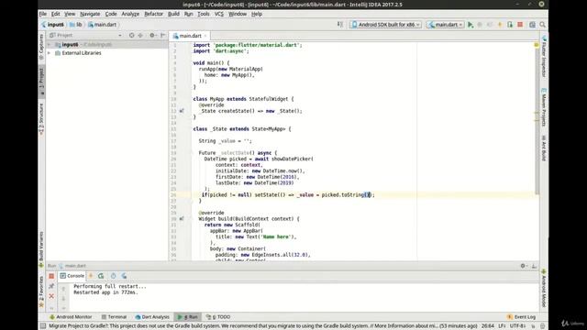The height and width of the screenshot is (330, 587).
Task: Open Dart Analysis tool window
Action: 152,317
